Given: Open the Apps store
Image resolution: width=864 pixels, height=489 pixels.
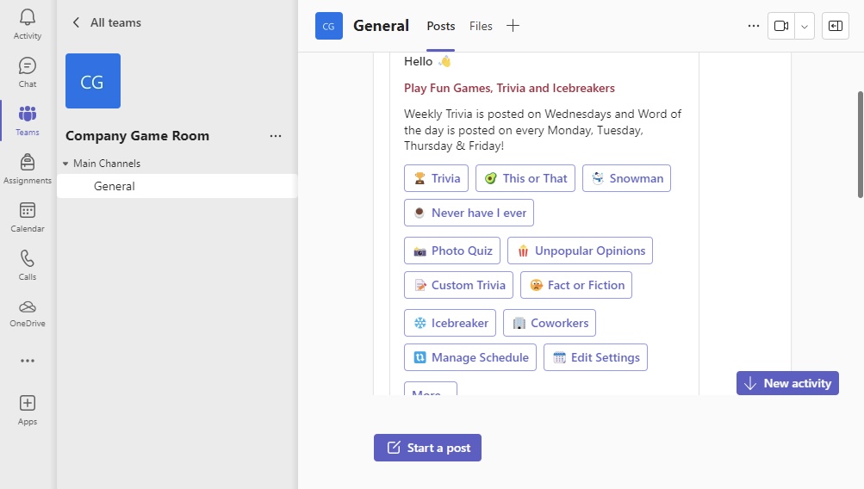Looking at the screenshot, I should pos(27,411).
